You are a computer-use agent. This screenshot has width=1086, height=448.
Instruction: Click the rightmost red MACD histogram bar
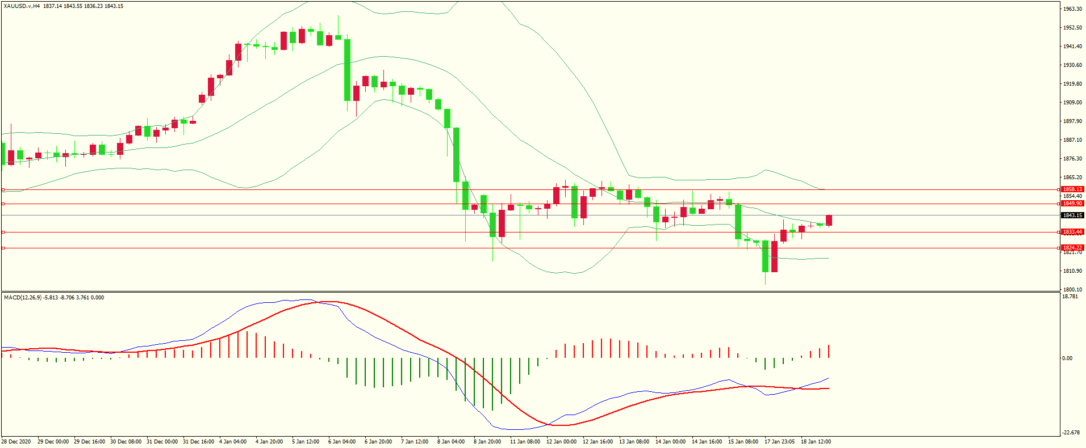tap(829, 352)
